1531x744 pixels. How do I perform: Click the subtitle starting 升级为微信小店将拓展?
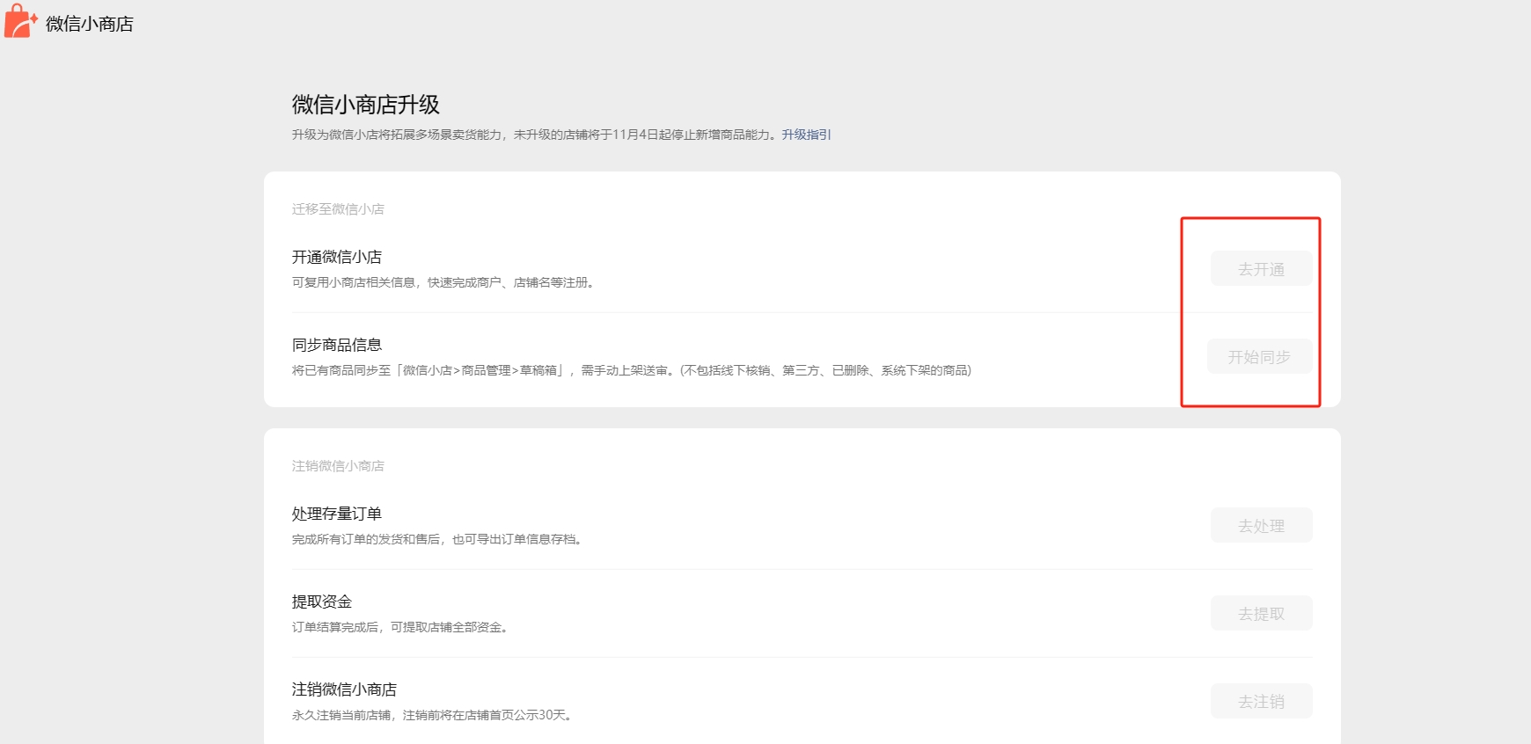tap(536, 135)
